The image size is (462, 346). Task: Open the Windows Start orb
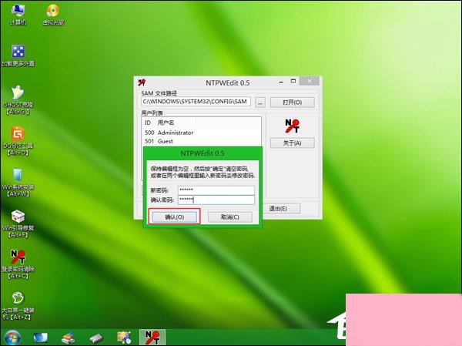pyautogui.click(x=12, y=338)
